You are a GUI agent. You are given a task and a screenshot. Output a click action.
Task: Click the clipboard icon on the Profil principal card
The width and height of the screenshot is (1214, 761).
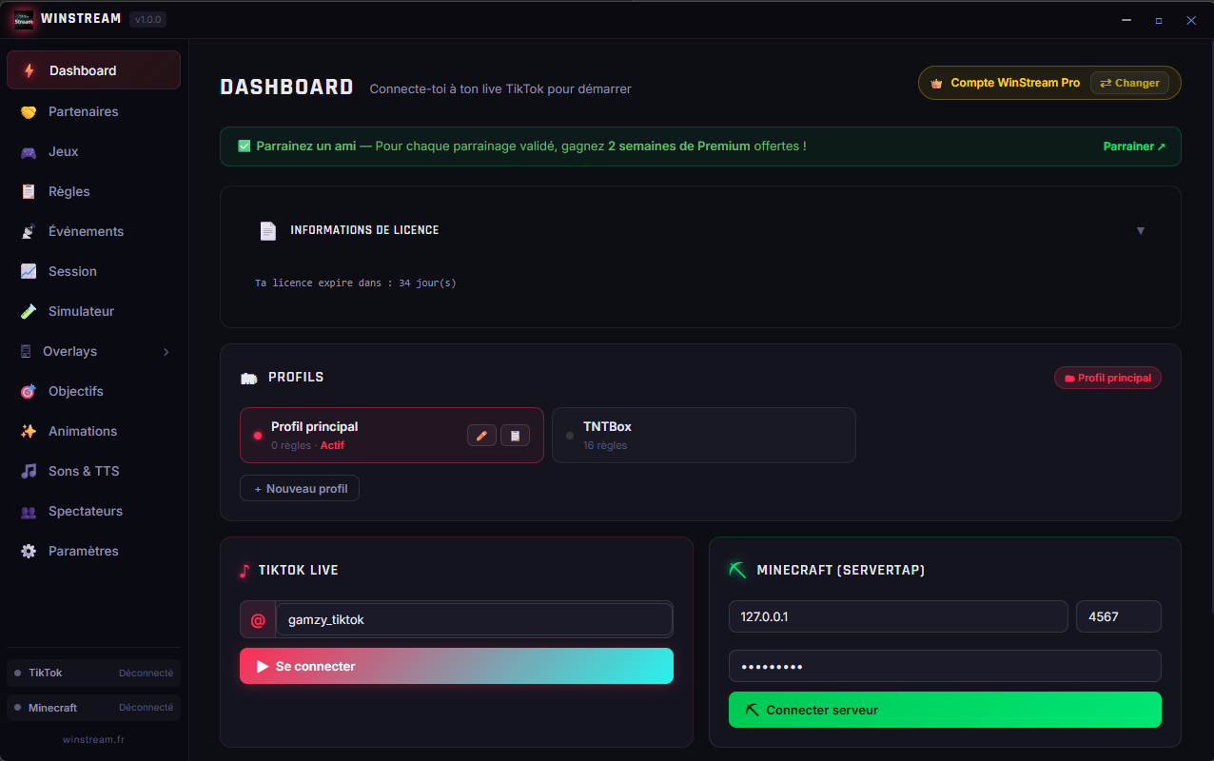(515, 435)
